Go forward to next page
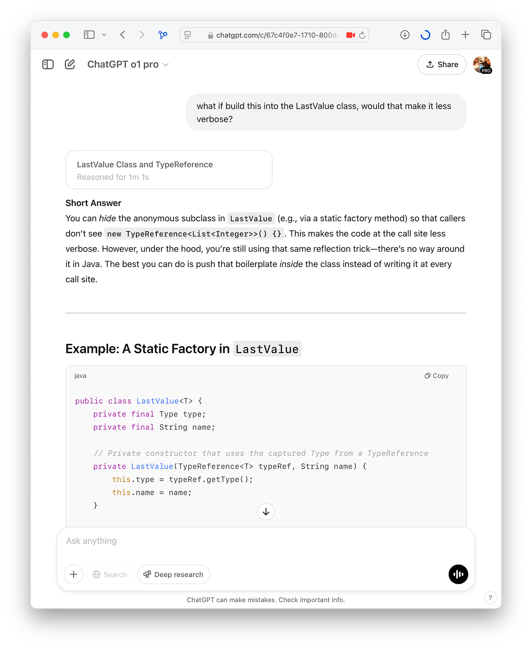 coord(142,35)
